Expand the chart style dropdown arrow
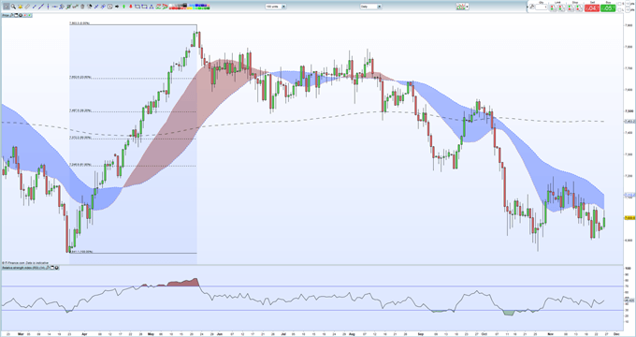636x337 pixels. 468,7
